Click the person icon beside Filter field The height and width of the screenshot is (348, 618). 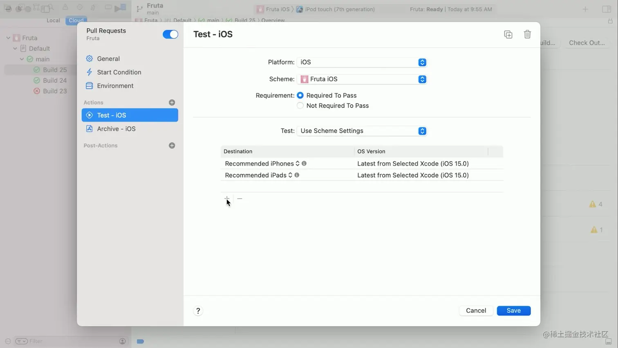[x=122, y=341]
